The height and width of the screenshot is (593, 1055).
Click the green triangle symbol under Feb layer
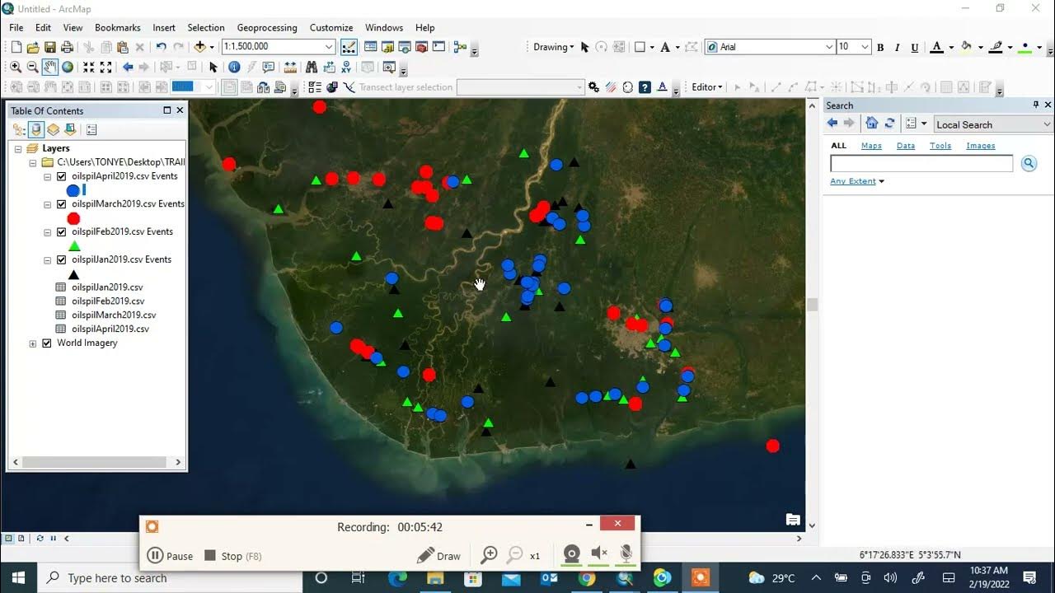pyautogui.click(x=74, y=245)
